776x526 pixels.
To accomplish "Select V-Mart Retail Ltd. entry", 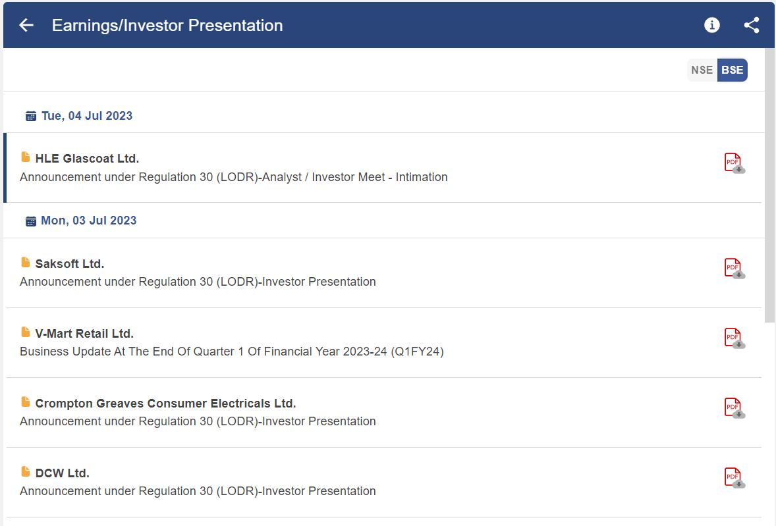I will (x=84, y=334).
